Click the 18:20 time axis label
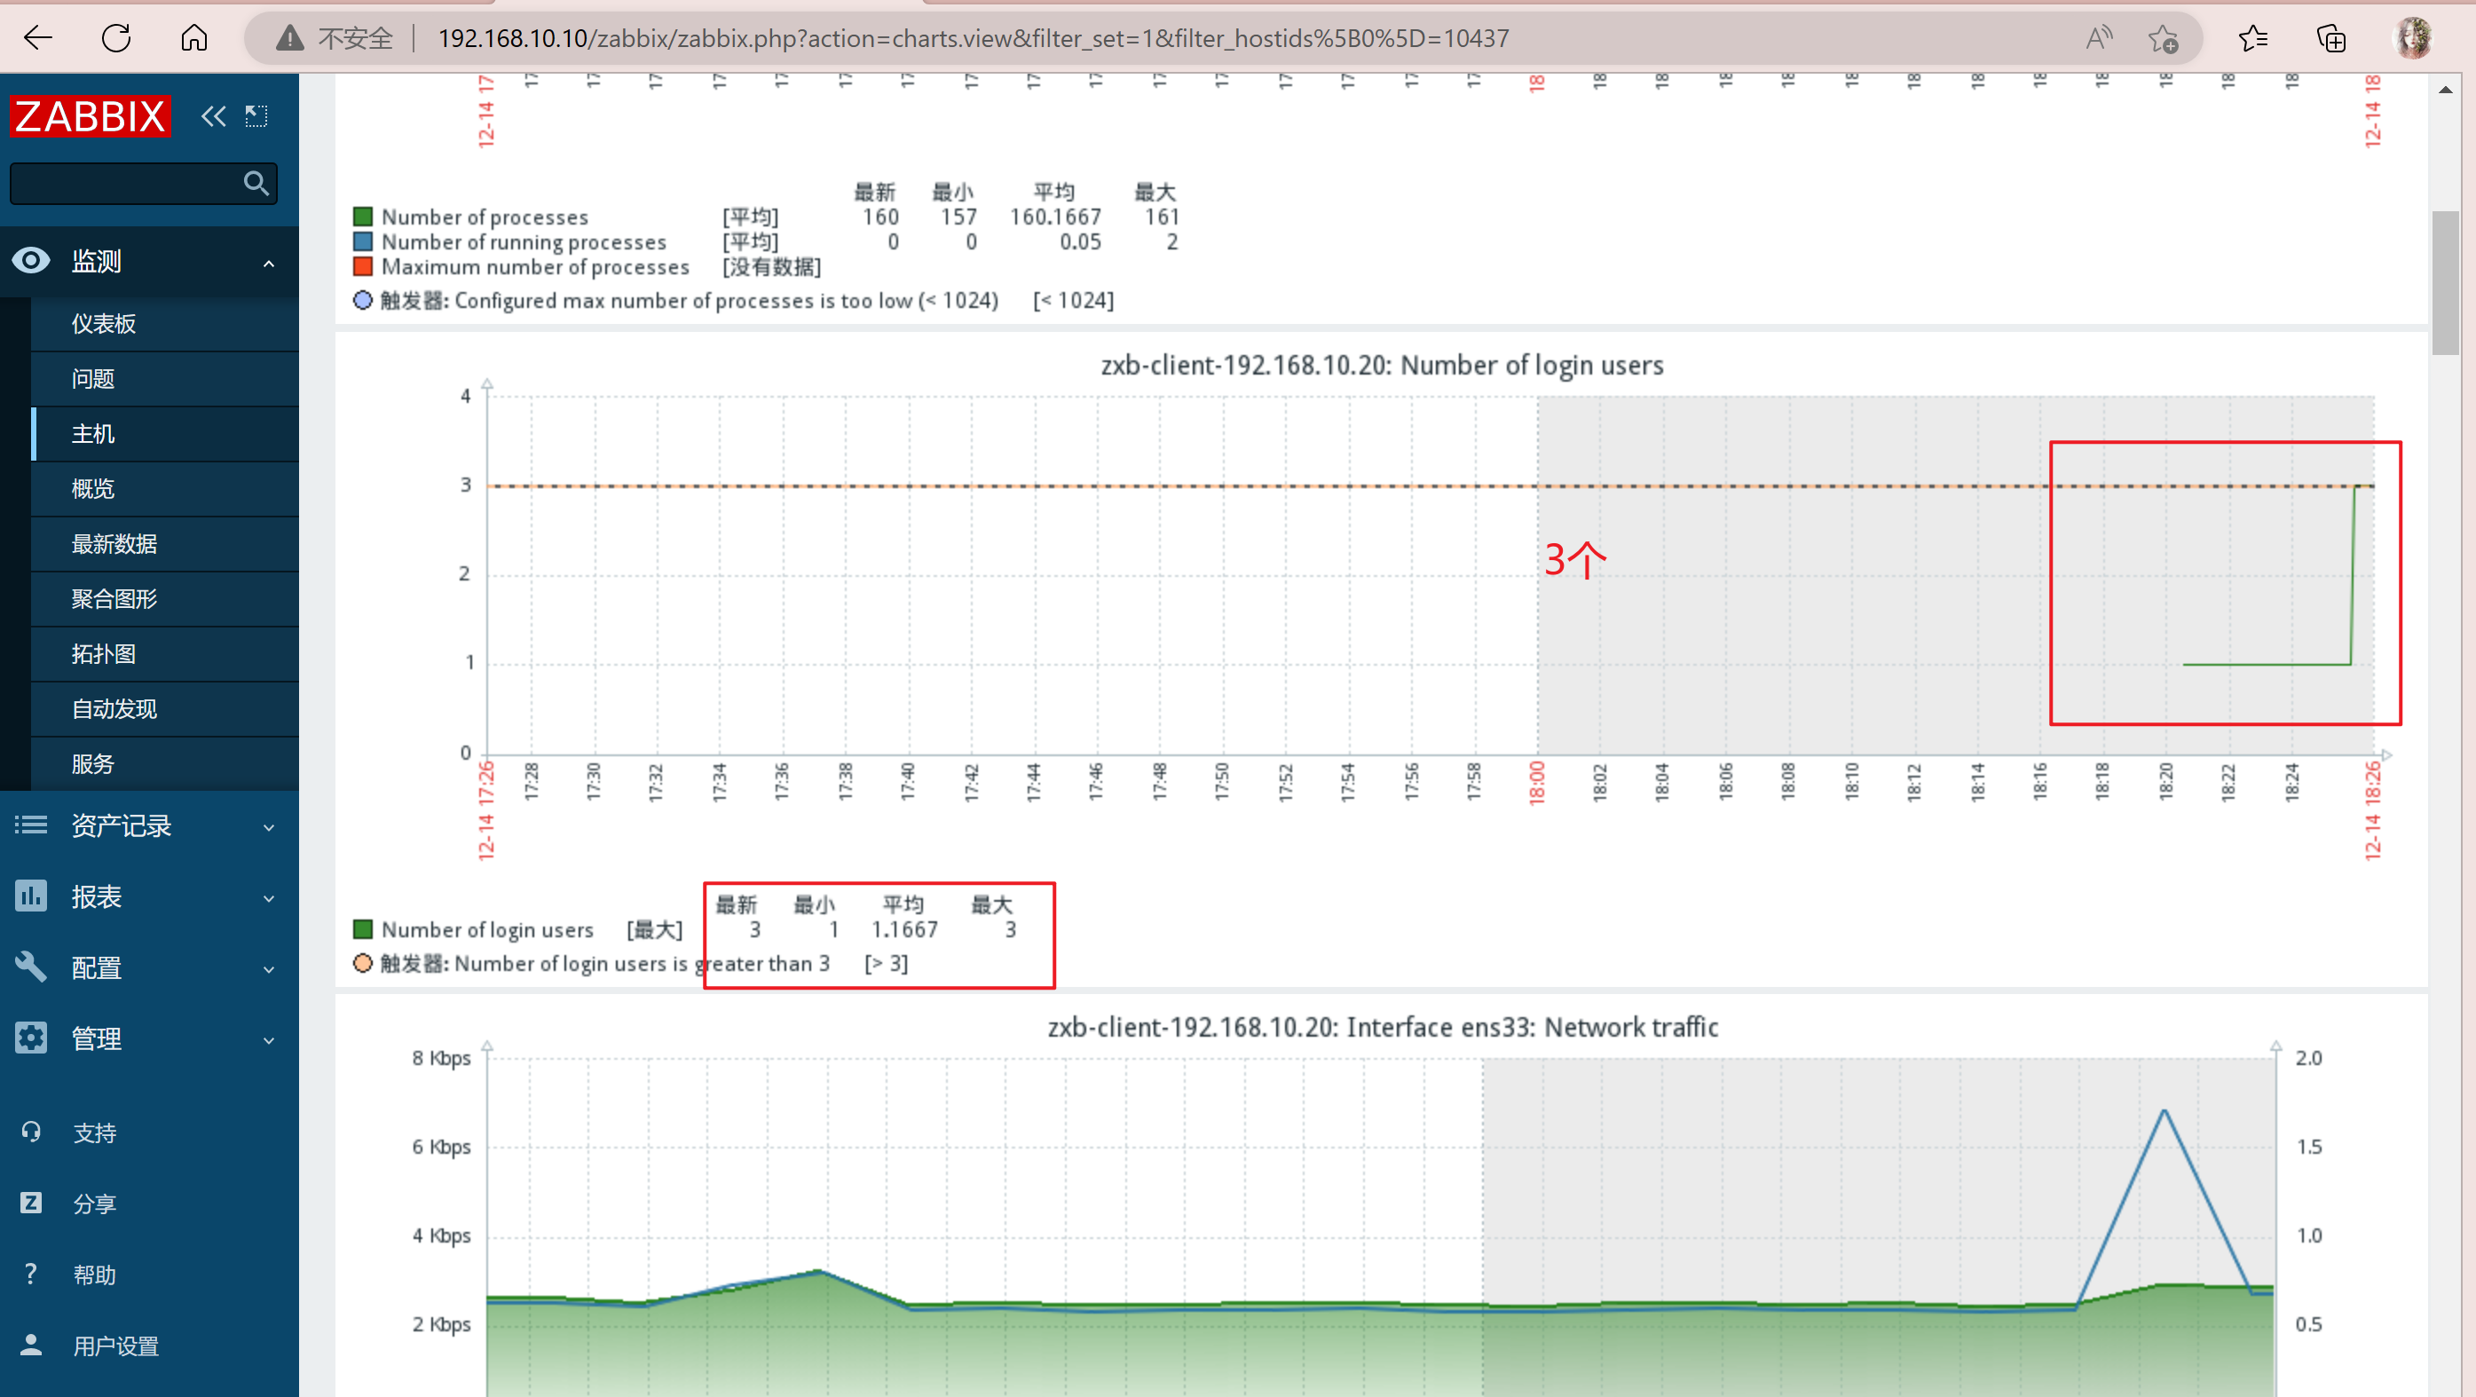 2165,783
